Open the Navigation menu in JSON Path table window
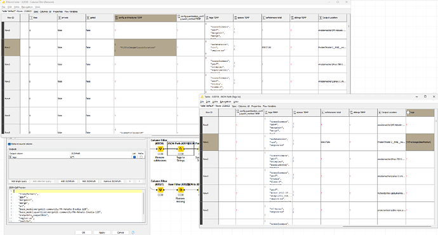This screenshot has height=235, width=438. tap(225, 102)
